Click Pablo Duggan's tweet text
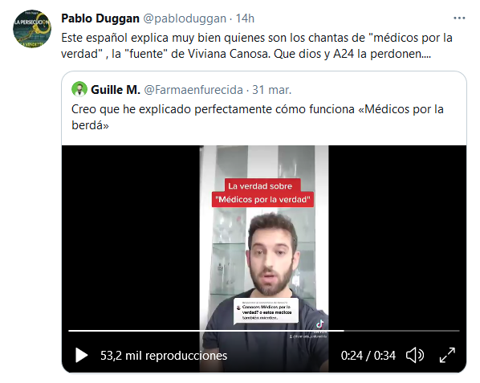 257,46
